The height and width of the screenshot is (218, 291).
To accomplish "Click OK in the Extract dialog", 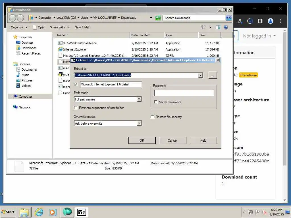I will pyautogui.click(x=142, y=141).
